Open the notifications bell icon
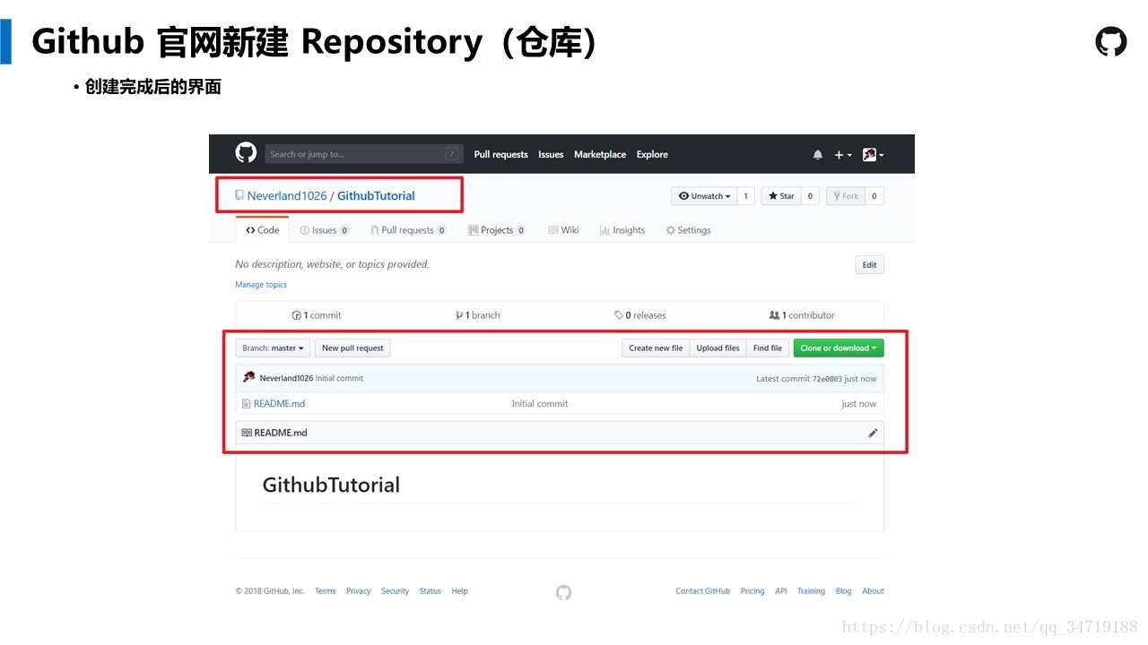Viewport: 1148px width, 645px height. coord(818,155)
